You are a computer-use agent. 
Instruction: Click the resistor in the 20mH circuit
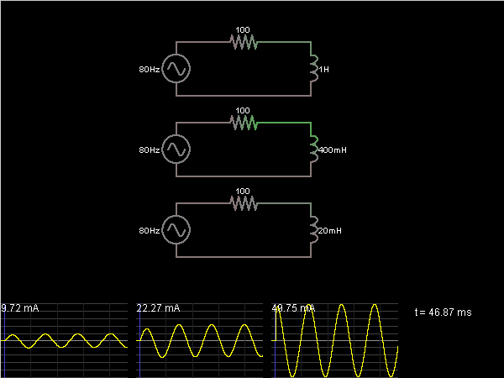click(x=244, y=203)
